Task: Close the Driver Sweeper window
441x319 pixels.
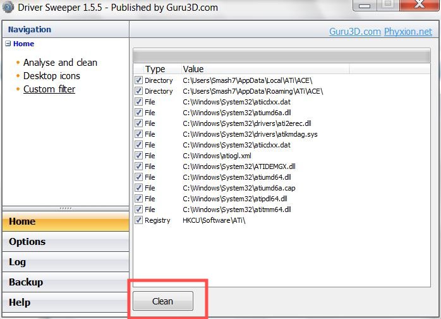Action: 420,4
